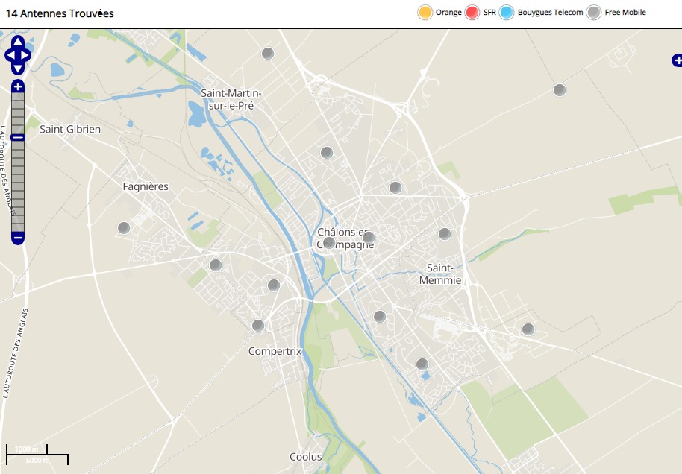
Task: Click the Coolus town label
Action: pos(306,457)
